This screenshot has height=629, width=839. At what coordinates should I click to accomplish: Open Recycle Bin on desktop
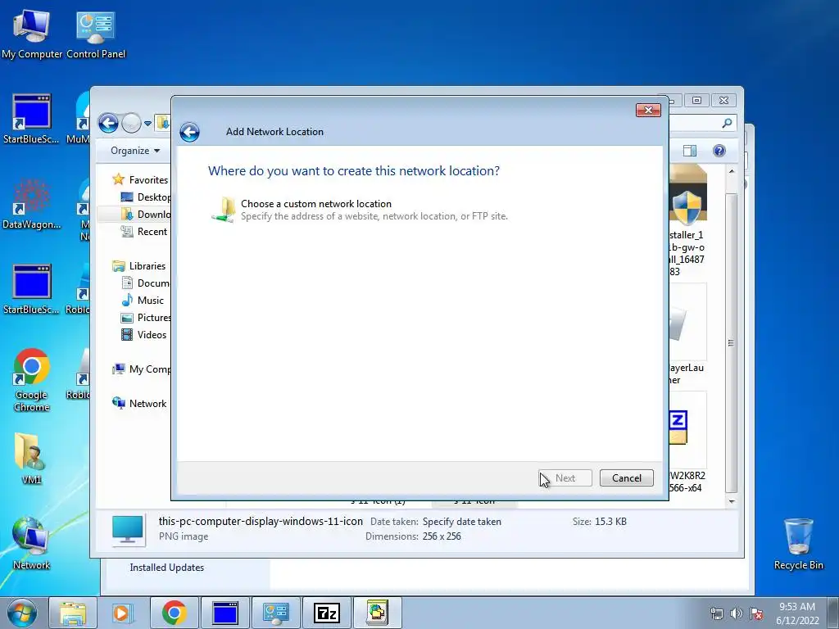click(798, 544)
